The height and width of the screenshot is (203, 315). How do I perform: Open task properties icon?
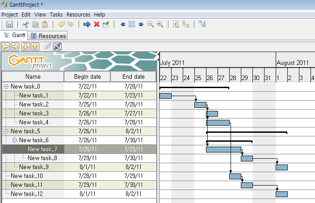106,24
